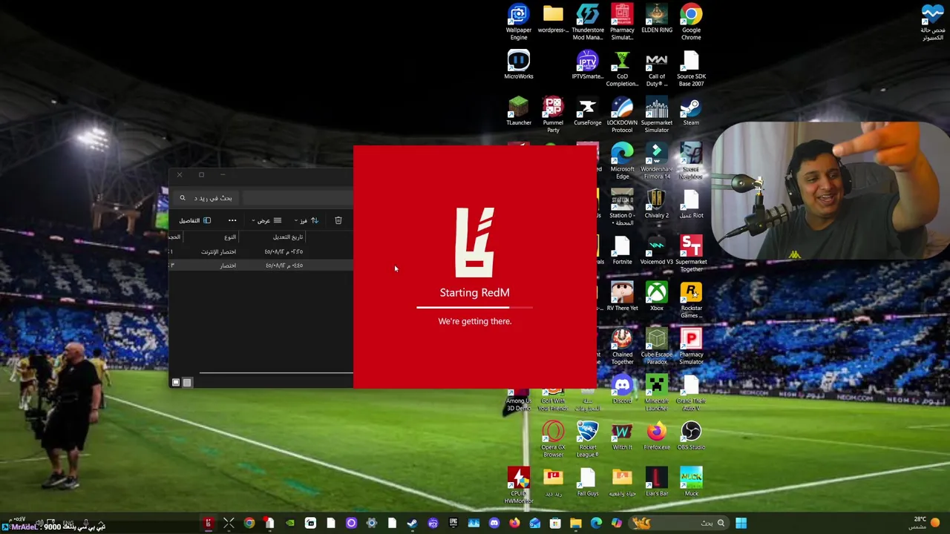Image resolution: width=950 pixels, height=534 pixels.
Task: Open Google Chrome desktop shortcut
Action: coord(691,22)
